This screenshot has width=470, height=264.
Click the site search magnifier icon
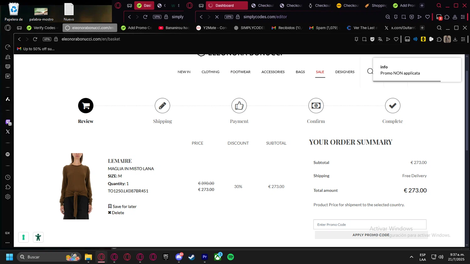[370, 71]
